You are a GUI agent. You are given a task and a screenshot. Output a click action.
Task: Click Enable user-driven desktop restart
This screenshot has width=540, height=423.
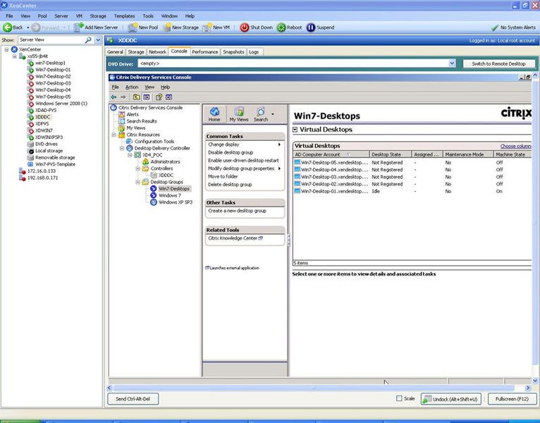pos(243,160)
